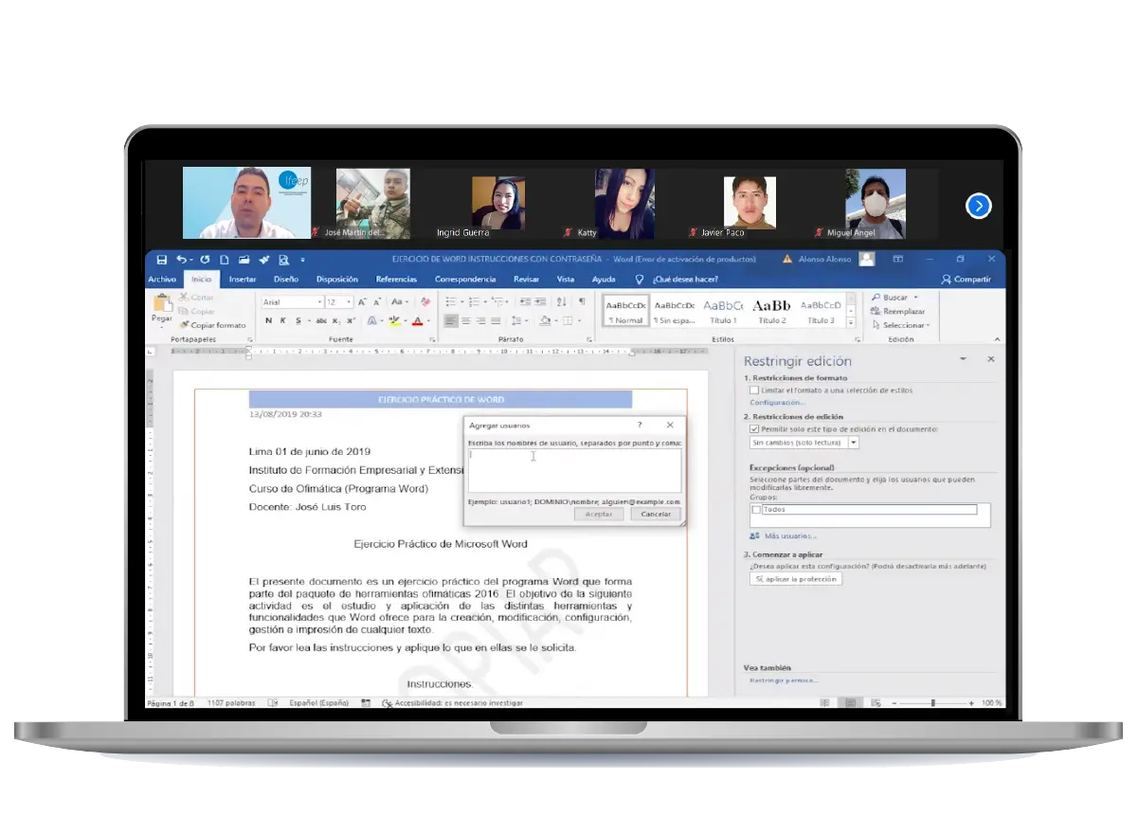
Task: Center the paragraph text
Action: coord(466,321)
